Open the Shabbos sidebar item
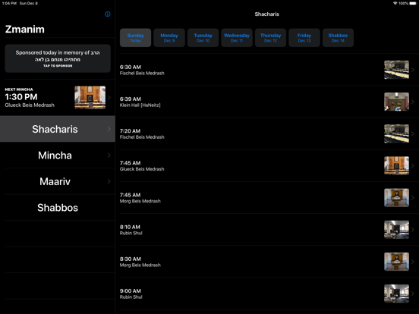This screenshot has height=314, width=419. 58,208
